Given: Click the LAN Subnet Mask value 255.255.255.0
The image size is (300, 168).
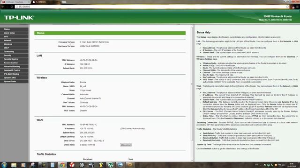Looking at the screenshot, I should 86,68.
